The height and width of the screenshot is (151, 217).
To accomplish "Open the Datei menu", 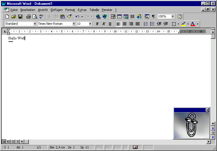I will (x=14, y=10).
